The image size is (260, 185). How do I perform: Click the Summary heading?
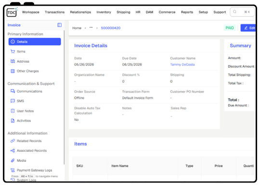point(240,46)
